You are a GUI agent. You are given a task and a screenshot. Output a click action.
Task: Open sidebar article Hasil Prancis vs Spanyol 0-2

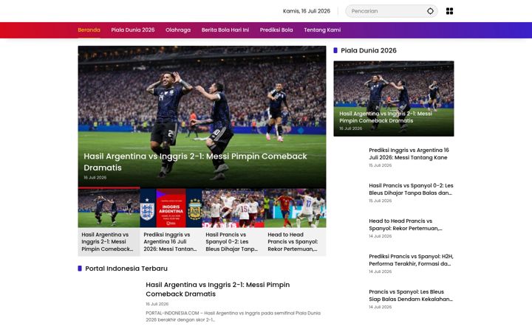click(411, 189)
